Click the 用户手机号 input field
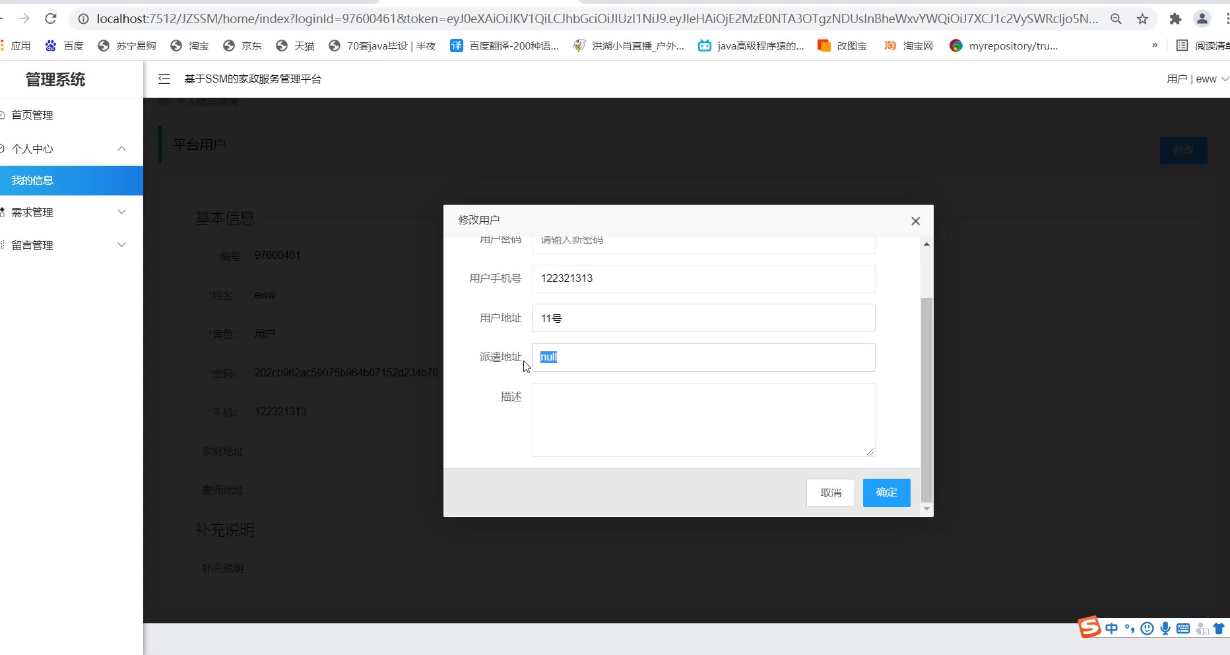The height and width of the screenshot is (655, 1230). [x=703, y=279]
